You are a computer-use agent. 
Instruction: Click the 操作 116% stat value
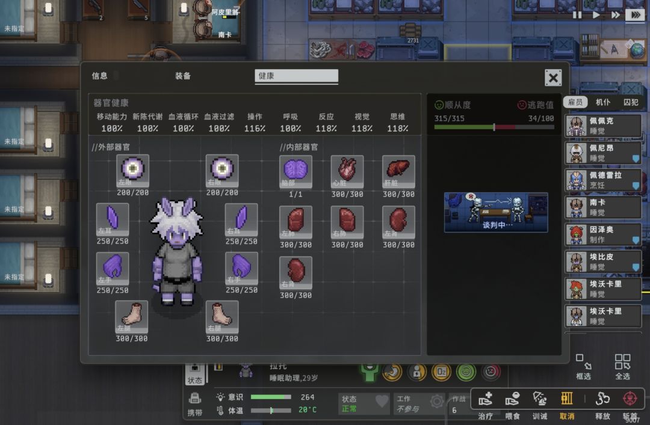click(255, 129)
